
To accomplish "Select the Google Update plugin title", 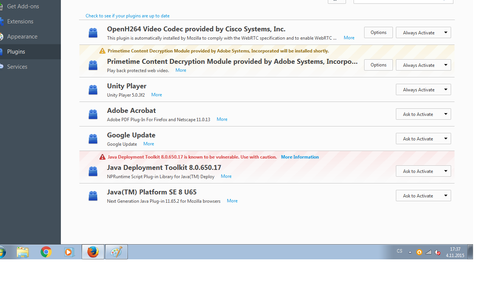I will coord(131,135).
